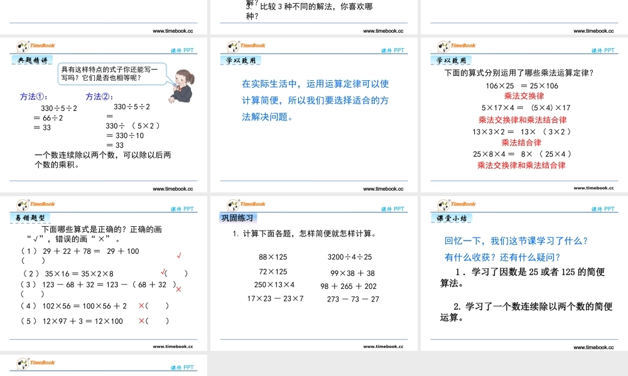628x376 pixels.
Task: Click the exercise 273 − 73 − 27
Action: [353, 299]
